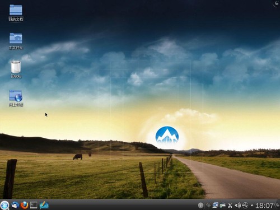The height and width of the screenshot is (210, 280).
Task: Launch the blue pencil editor icon in the taskbar
Action: pyautogui.click(x=44, y=205)
